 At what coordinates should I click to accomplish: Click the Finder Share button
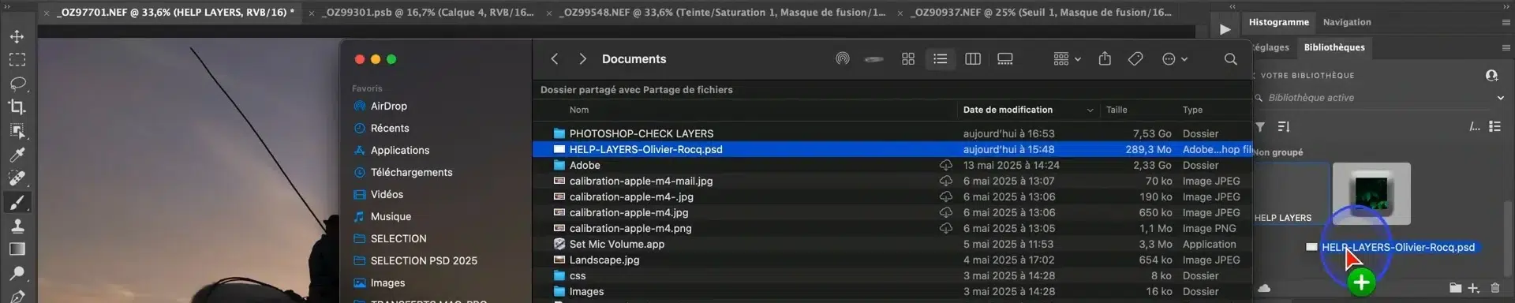[x=1105, y=59]
